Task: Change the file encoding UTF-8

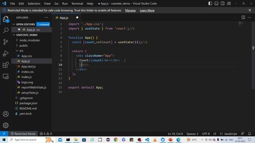Action: (206, 134)
